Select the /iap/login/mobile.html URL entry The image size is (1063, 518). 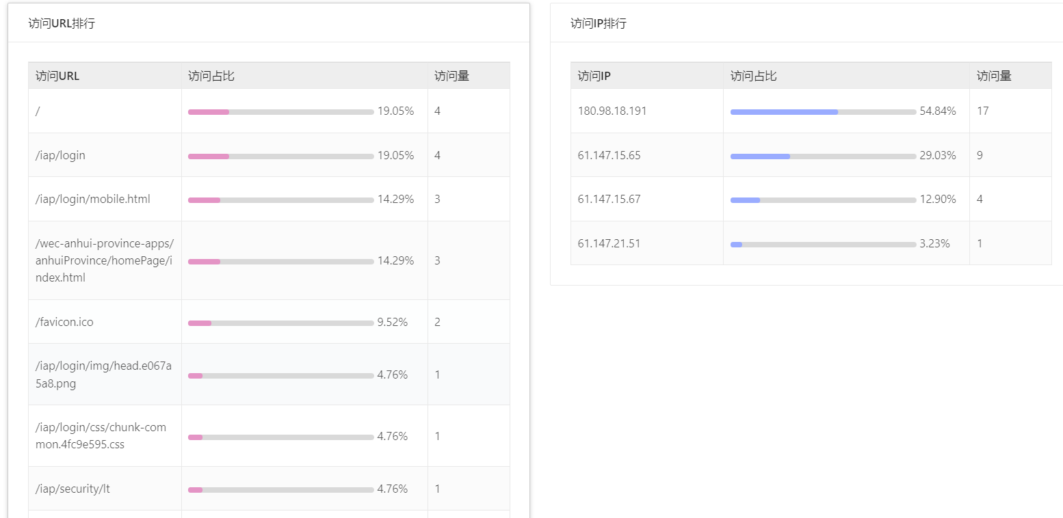(93, 199)
